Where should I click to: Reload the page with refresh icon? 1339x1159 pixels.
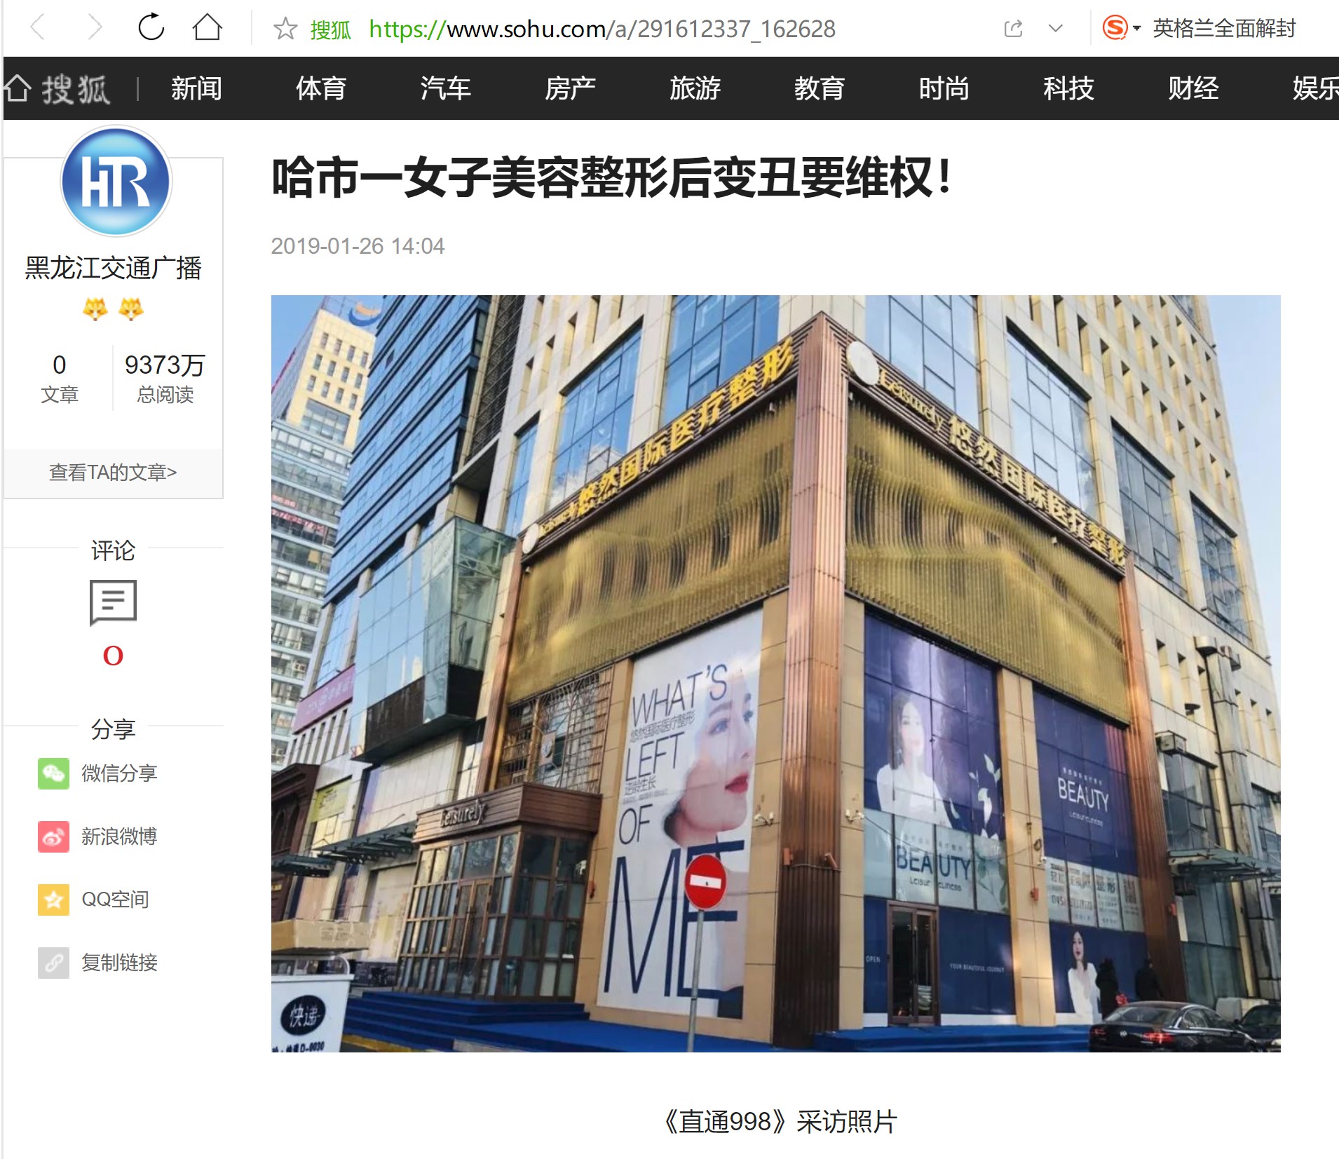tap(151, 27)
